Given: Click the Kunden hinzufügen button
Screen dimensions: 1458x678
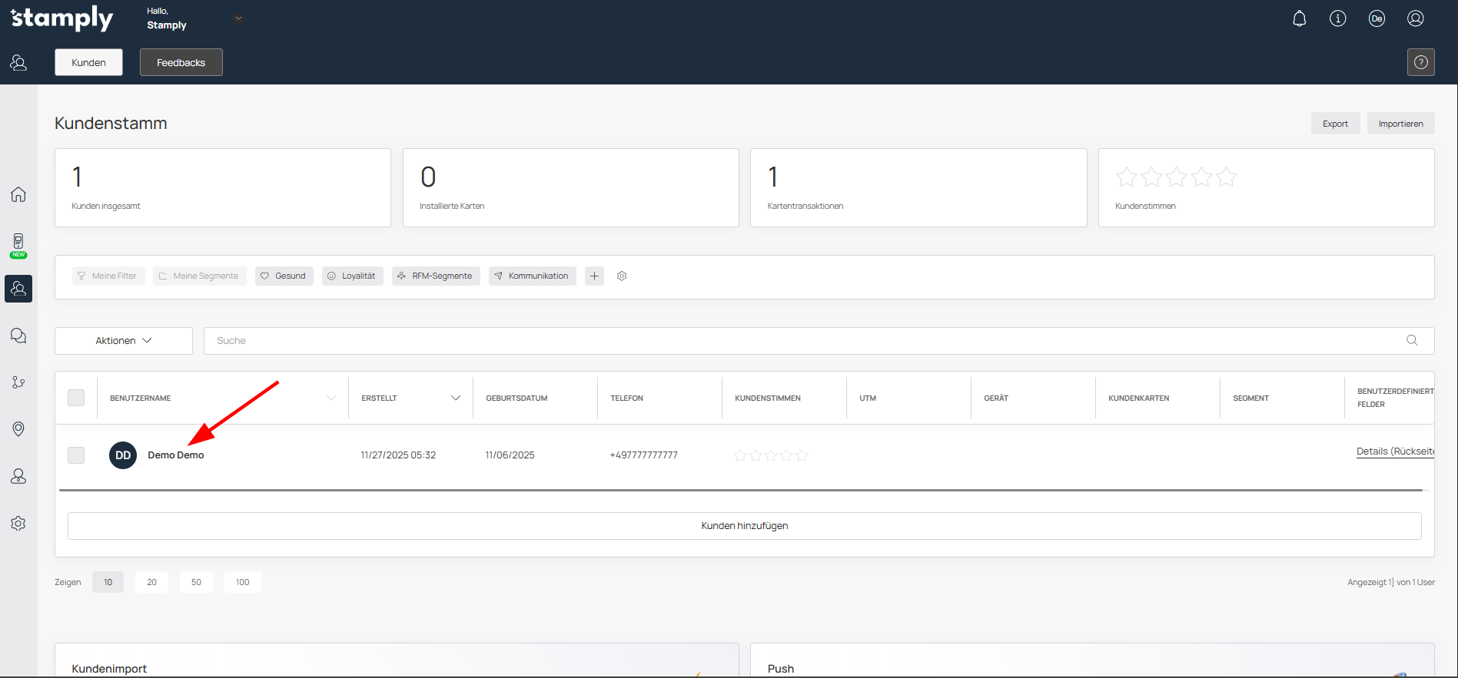Looking at the screenshot, I should [x=744, y=526].
